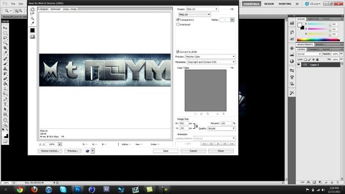This screenshot has width=345, height=194.
Task: Select the Slice Select tool in Save for Web
Action: click(x=32, y=14)
